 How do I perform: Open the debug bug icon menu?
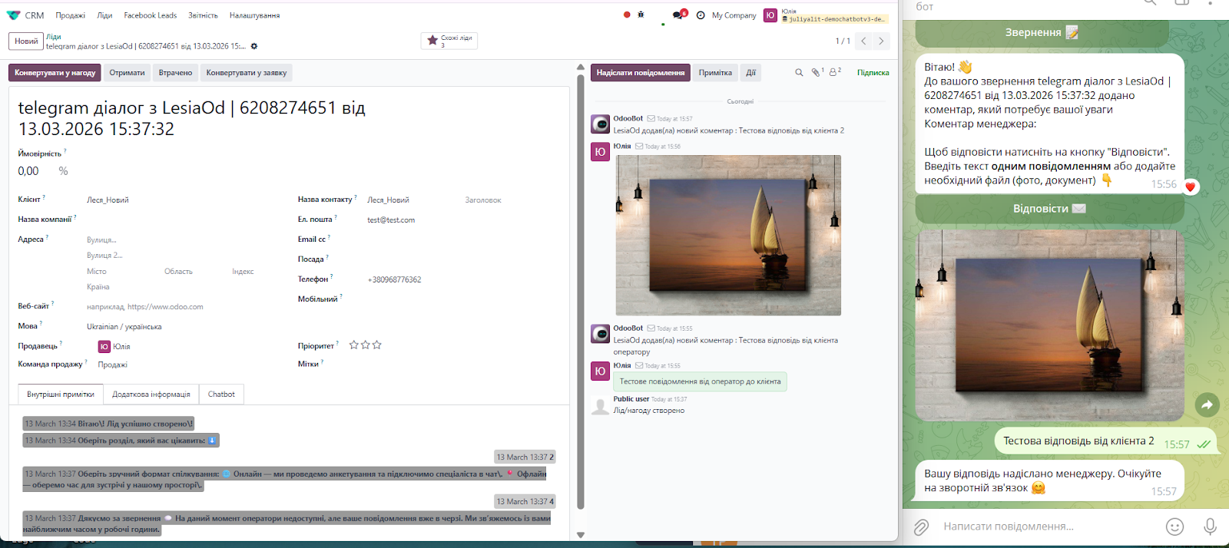tap(641, 15)
